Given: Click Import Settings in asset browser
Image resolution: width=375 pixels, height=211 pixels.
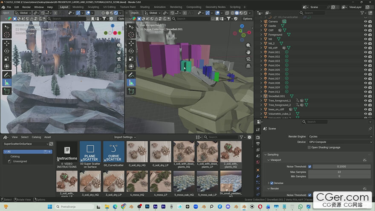Looking at the screenshot, I should pyautogui.click(x=125, y=137).
